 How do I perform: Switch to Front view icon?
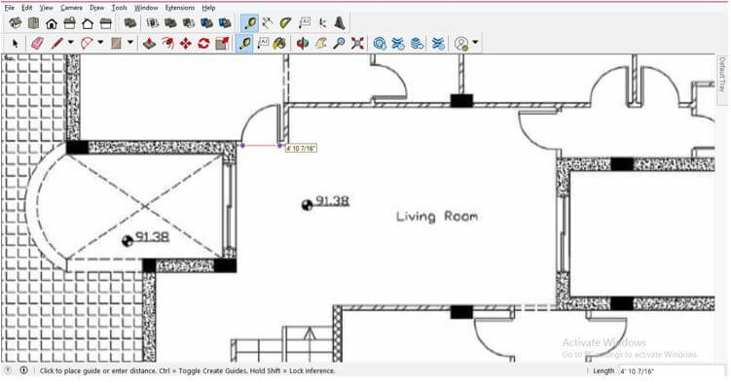click(x=52, y=22)
